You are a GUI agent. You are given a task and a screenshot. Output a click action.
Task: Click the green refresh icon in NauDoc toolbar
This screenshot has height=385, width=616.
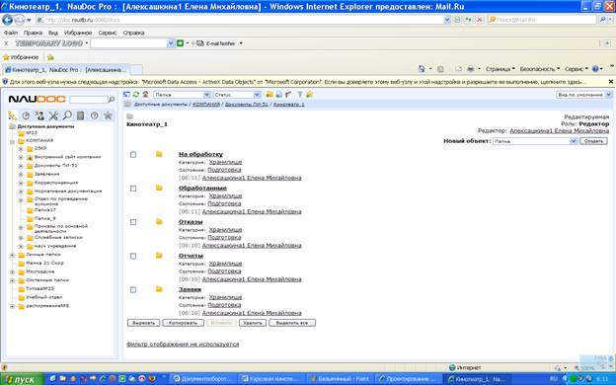coord(136,95)
